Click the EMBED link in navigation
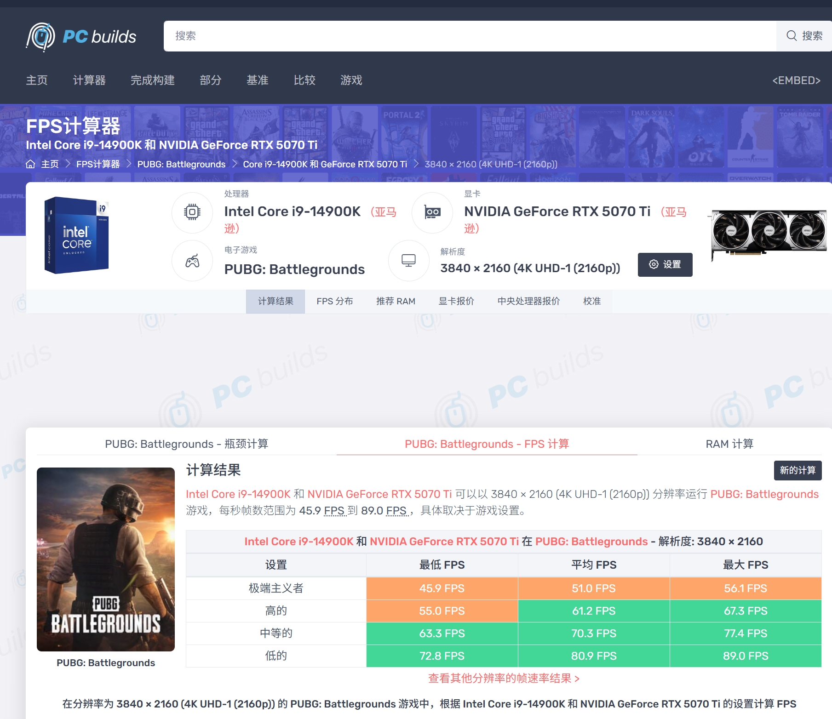 (x=796, y=80)
